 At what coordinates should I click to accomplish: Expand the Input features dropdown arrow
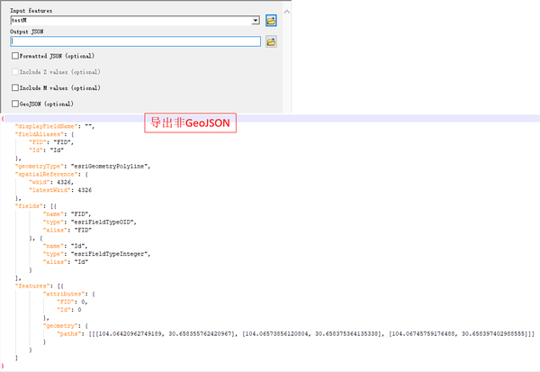(256, 21)
